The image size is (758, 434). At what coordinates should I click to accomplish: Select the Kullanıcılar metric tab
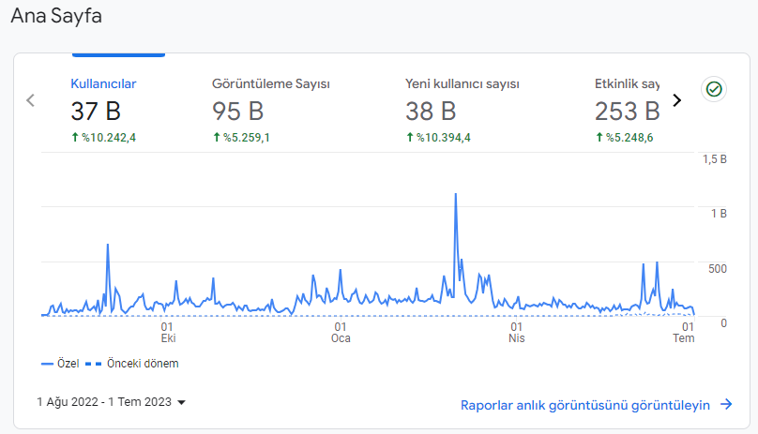103,111
